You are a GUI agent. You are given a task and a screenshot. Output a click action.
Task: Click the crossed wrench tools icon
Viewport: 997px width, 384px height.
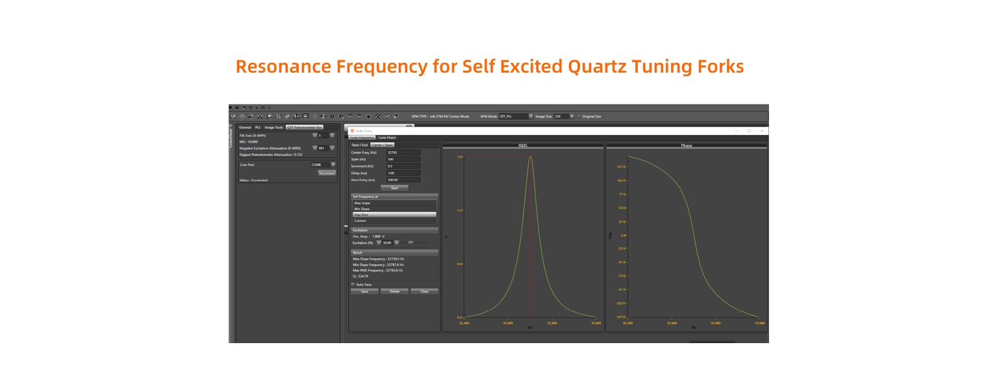tap(377, 116)
